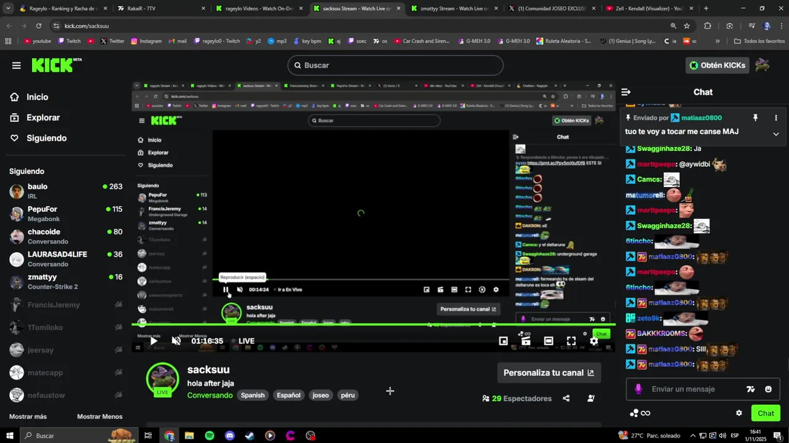Enter fullscreen in the video player
789x443 pixels.
(571, 341)
